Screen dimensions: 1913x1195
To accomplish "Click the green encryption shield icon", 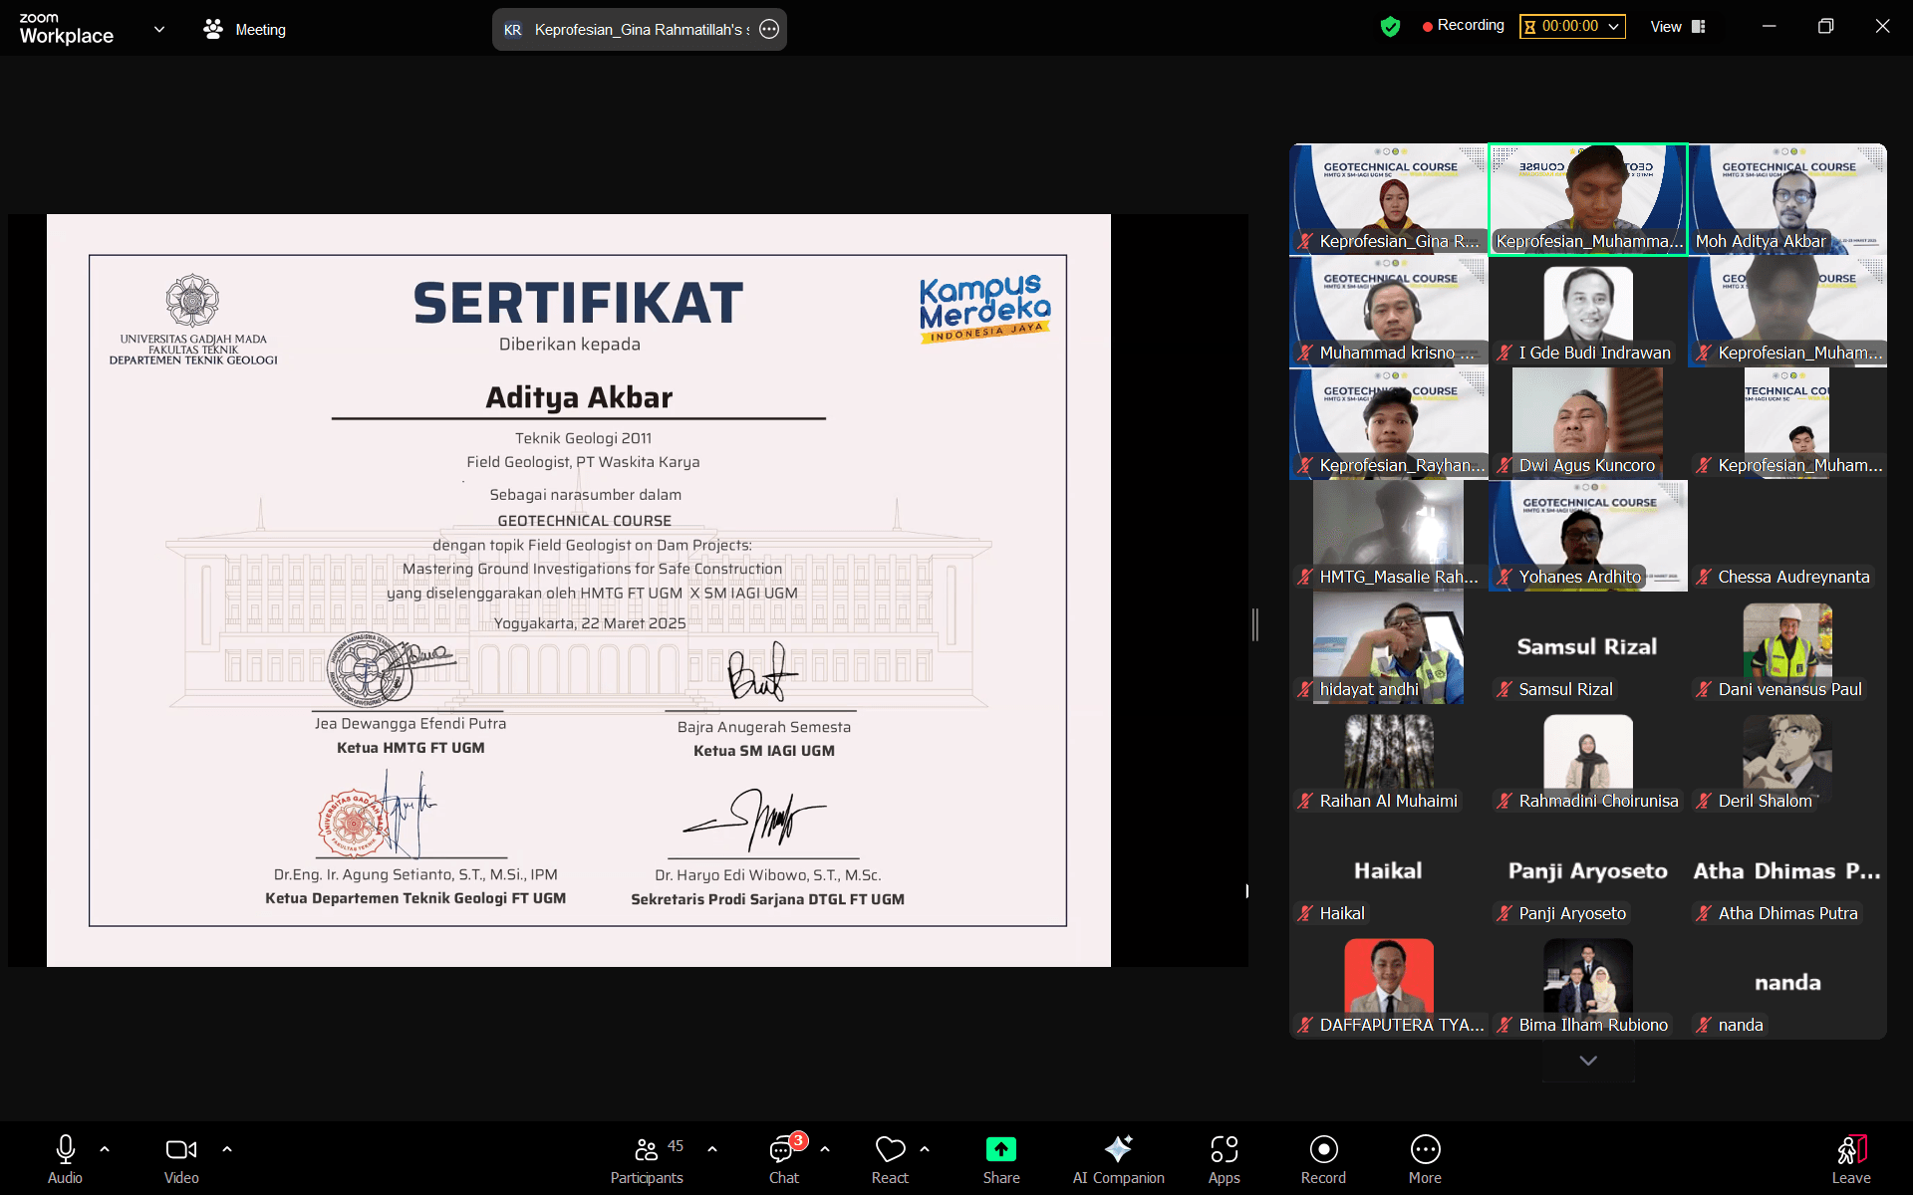I will coord(1392,27).
